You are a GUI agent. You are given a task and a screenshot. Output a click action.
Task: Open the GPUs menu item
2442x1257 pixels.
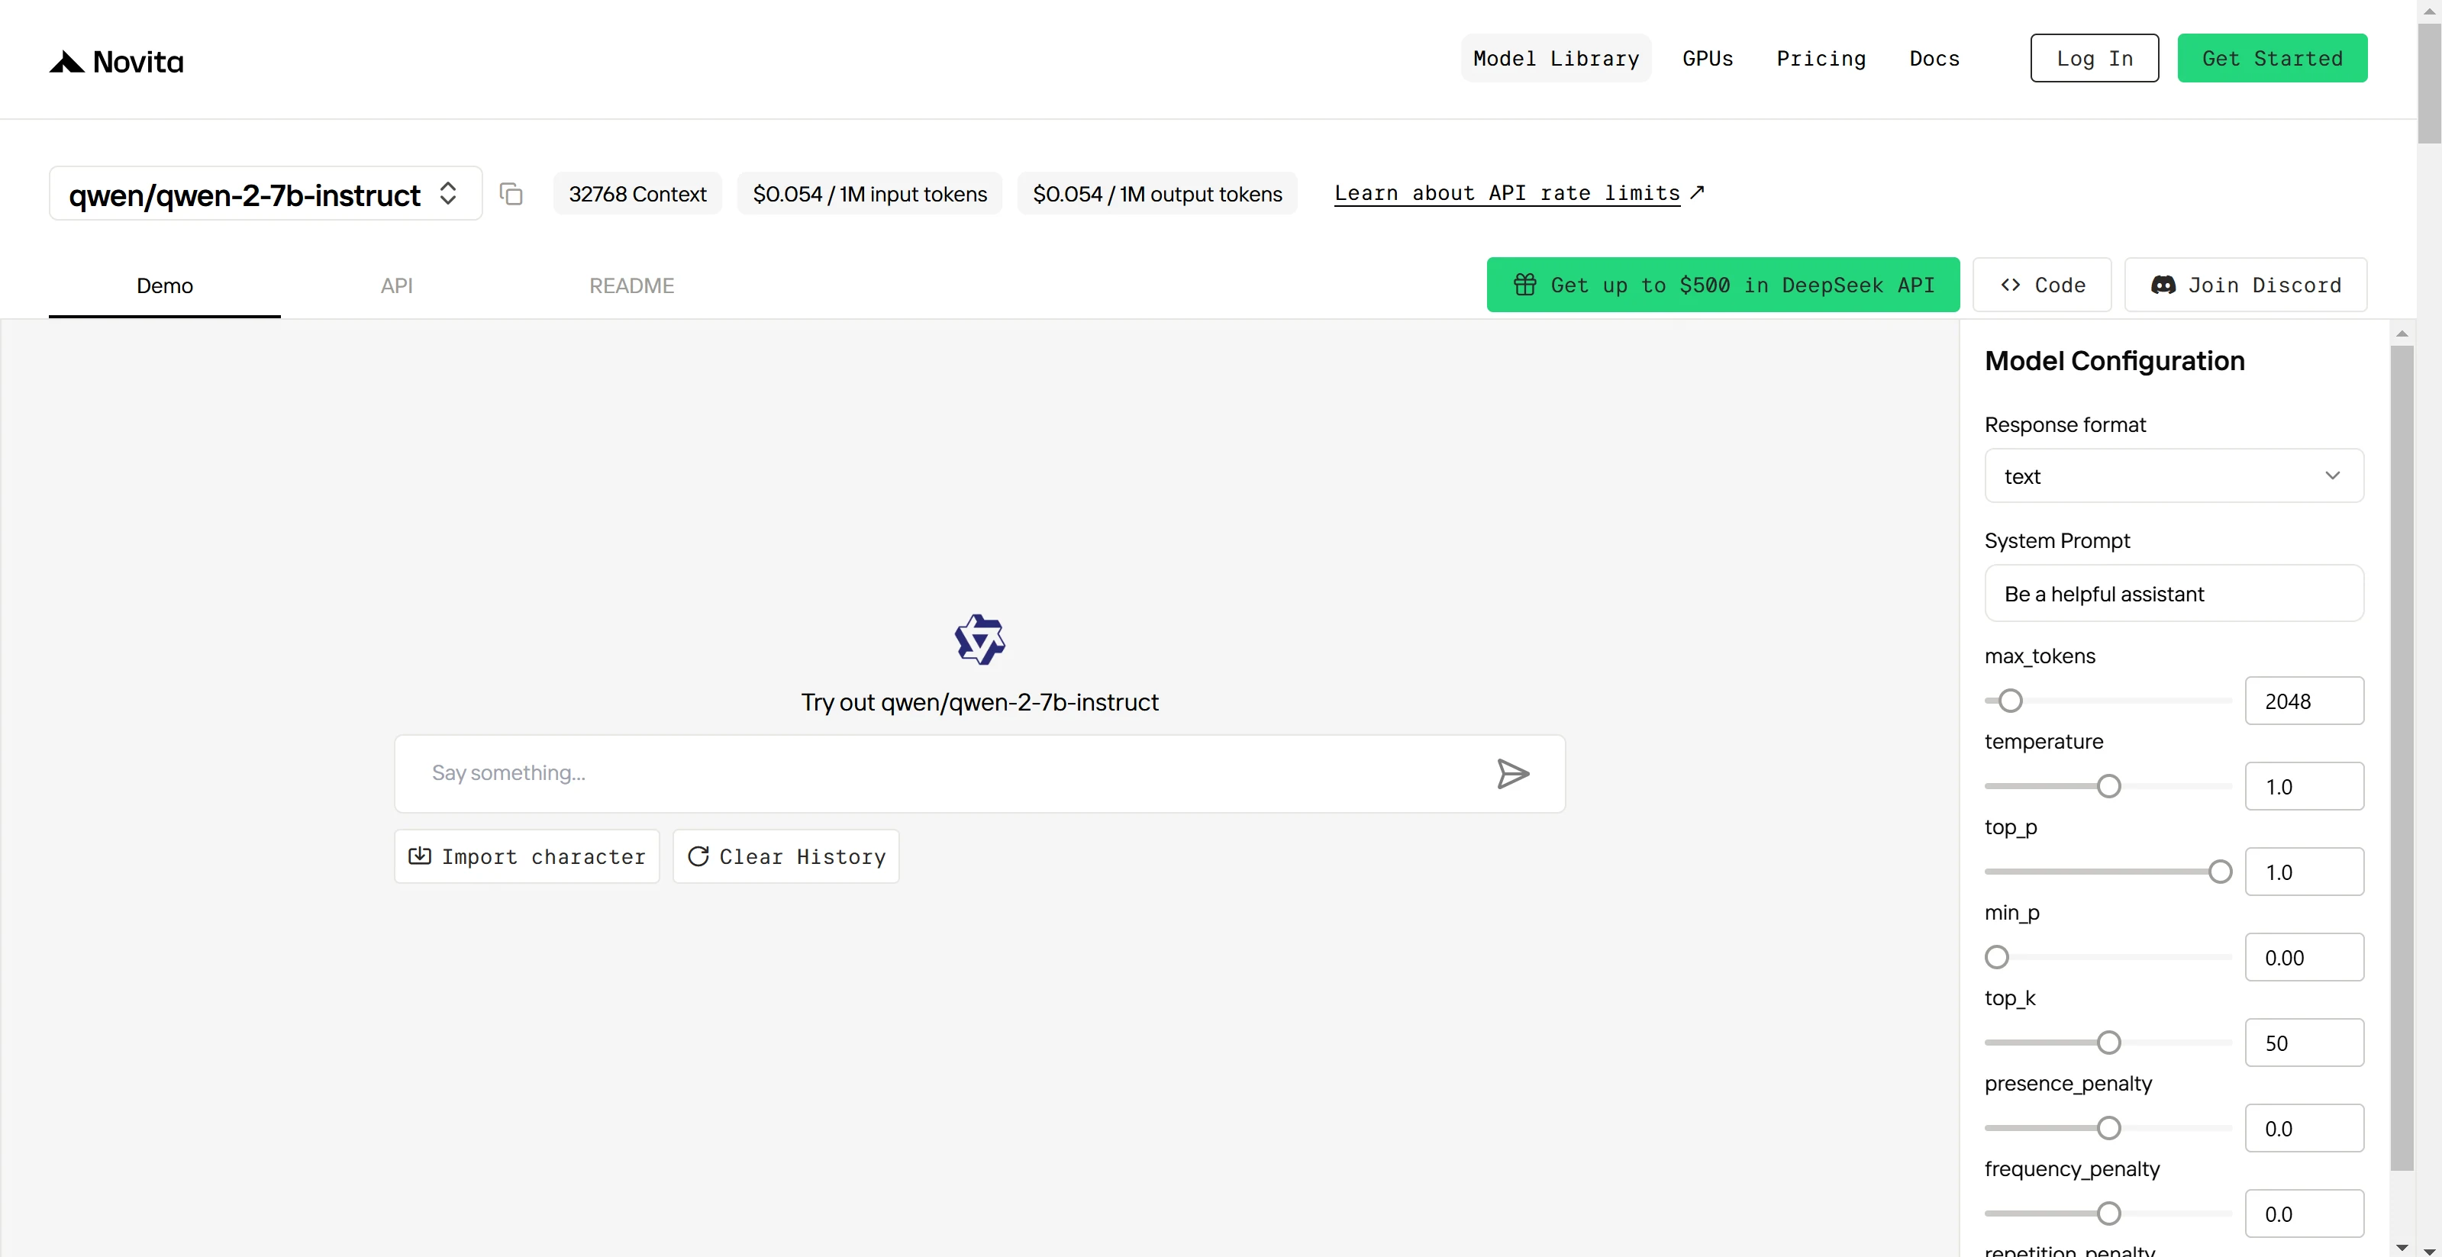1708,59
